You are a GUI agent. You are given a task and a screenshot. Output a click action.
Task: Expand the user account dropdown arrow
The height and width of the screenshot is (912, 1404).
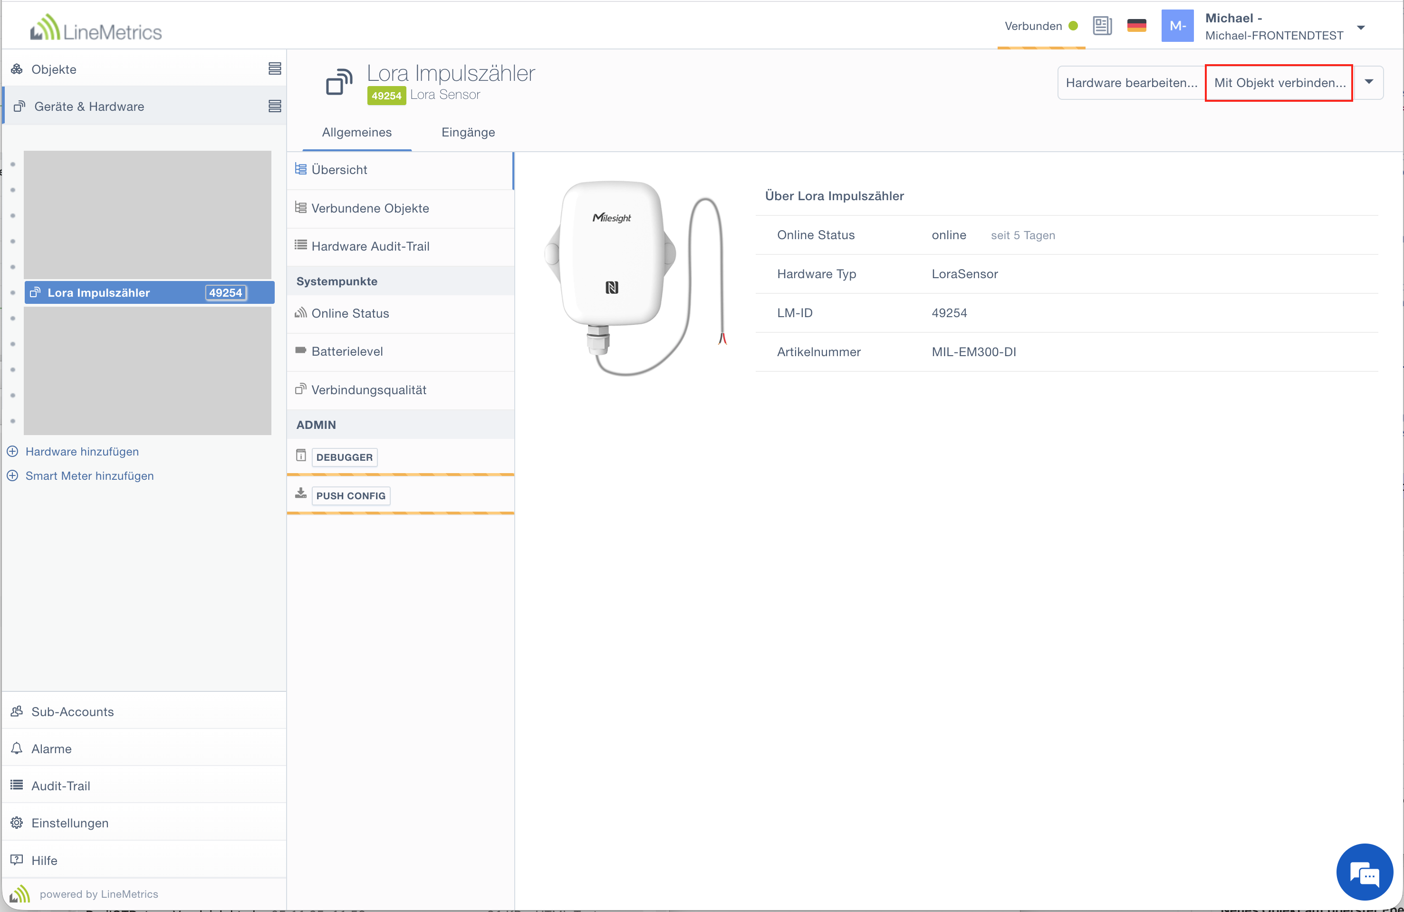pos(1361,27)
